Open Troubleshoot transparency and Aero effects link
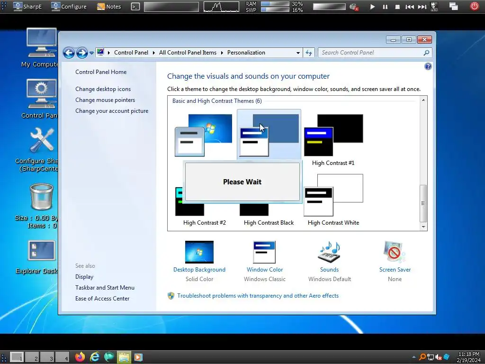This screenshot has width=485, height=364. [x=258, y=296]
